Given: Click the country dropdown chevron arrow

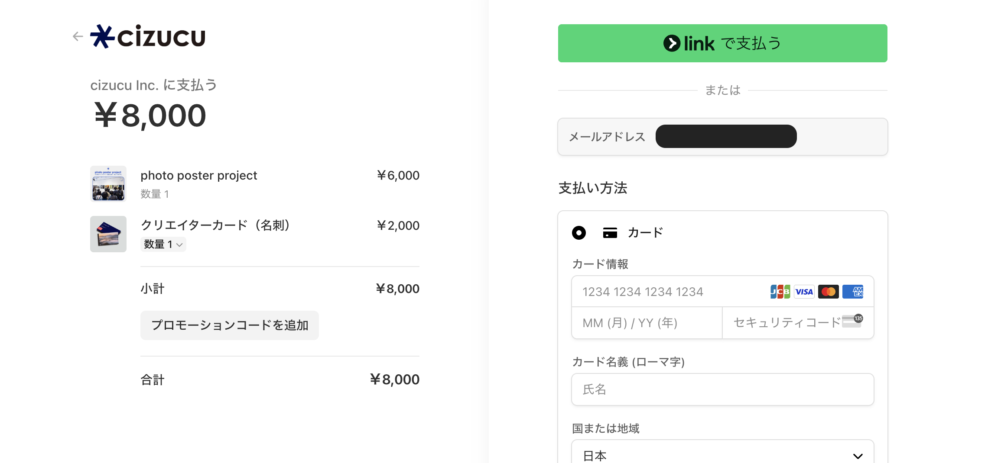Looking at the screenshot, I should [858, 456].
